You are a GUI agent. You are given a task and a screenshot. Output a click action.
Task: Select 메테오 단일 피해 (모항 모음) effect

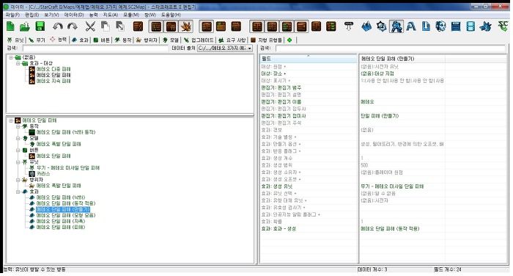(66, 215)
